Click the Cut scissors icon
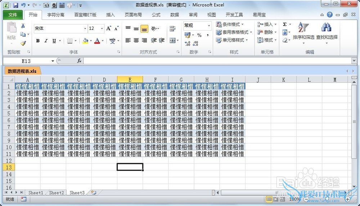This screenshot has width=360, height=206. pyautogui.click(x=23, y=26)
